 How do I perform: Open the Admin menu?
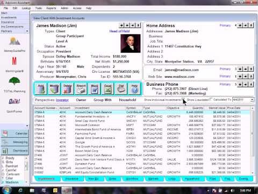[x=64, y=8]
